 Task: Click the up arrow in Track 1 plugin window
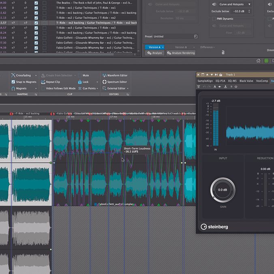coord(207,75)
